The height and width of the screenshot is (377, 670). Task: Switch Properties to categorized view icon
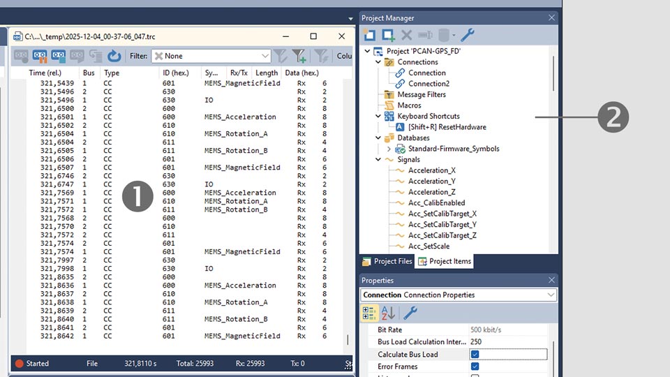(369, 313)
